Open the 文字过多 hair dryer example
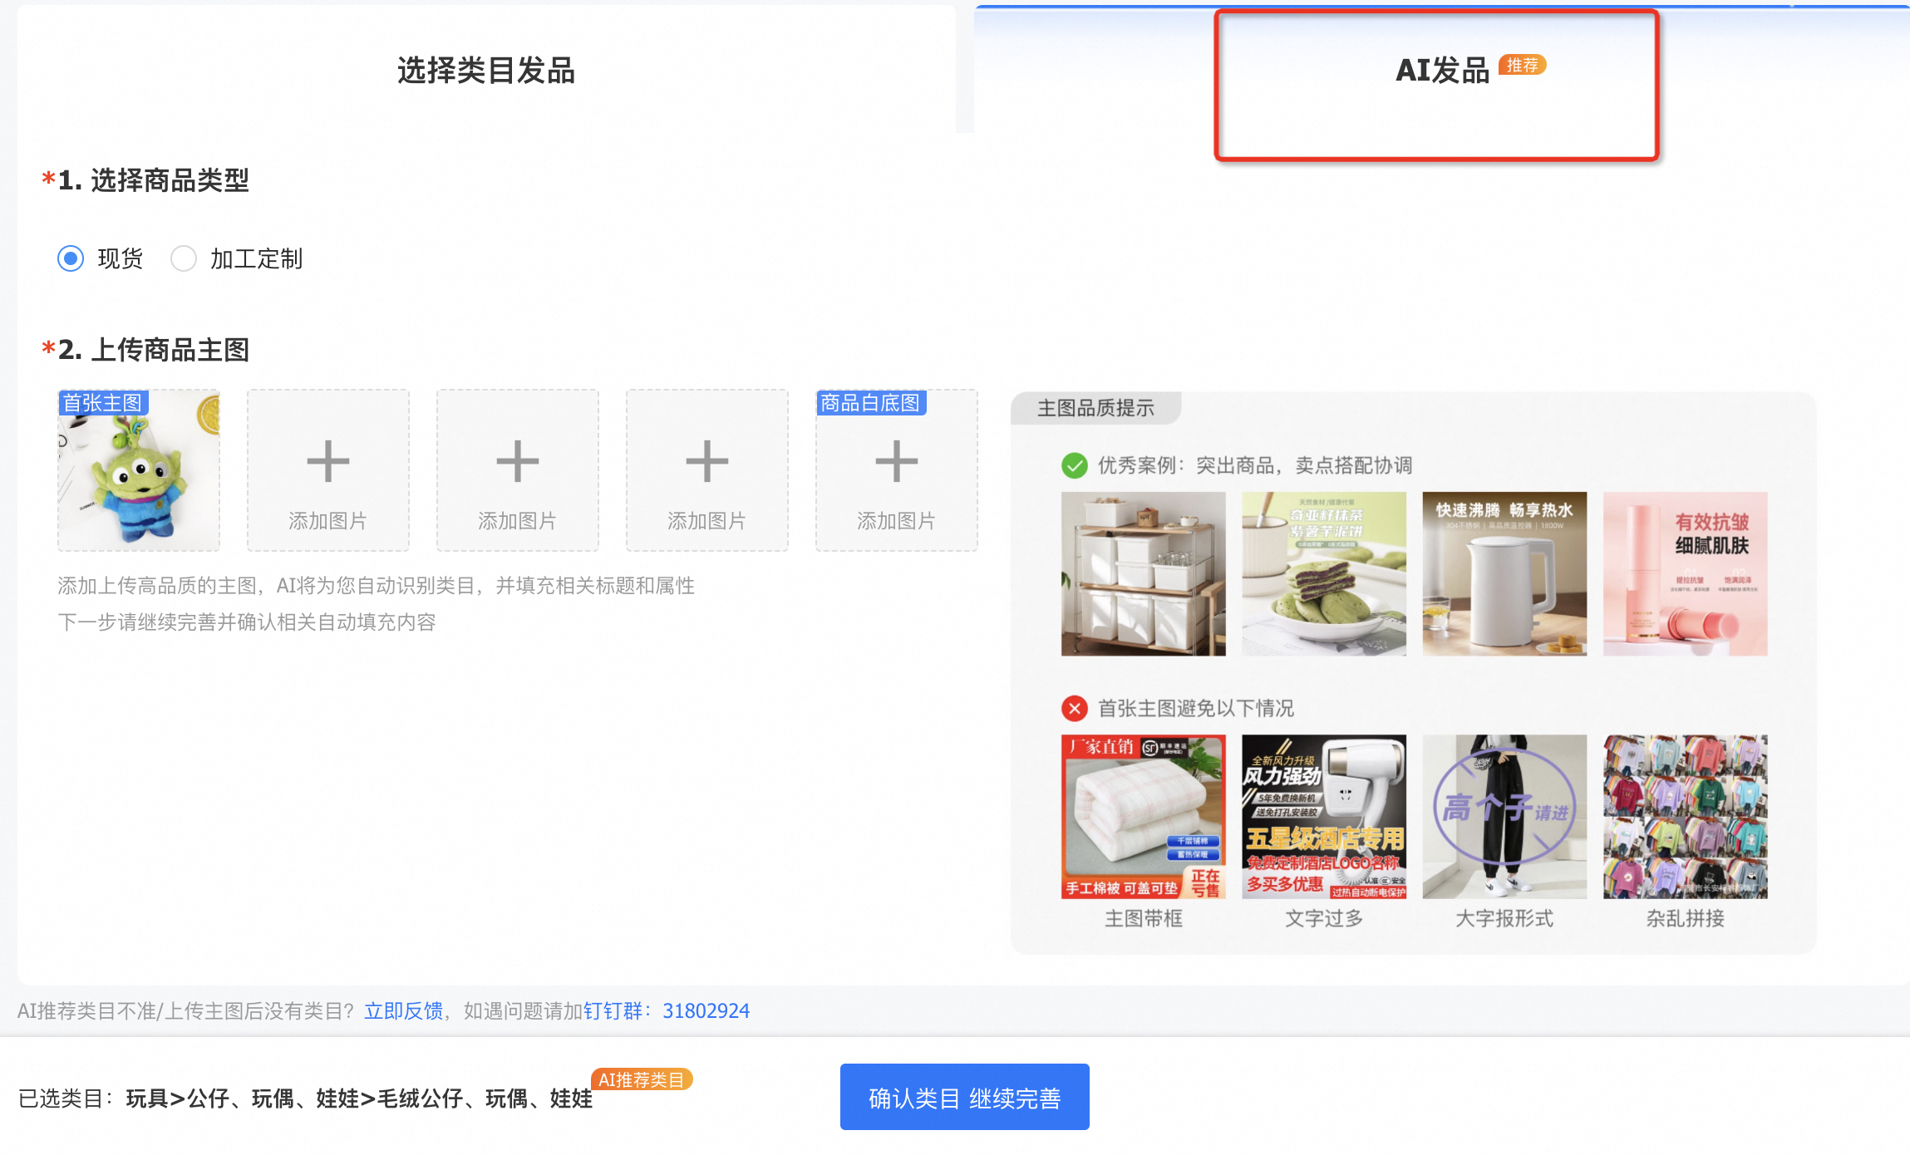Screen dimensions: 1910x1155 click(1324, 816)
